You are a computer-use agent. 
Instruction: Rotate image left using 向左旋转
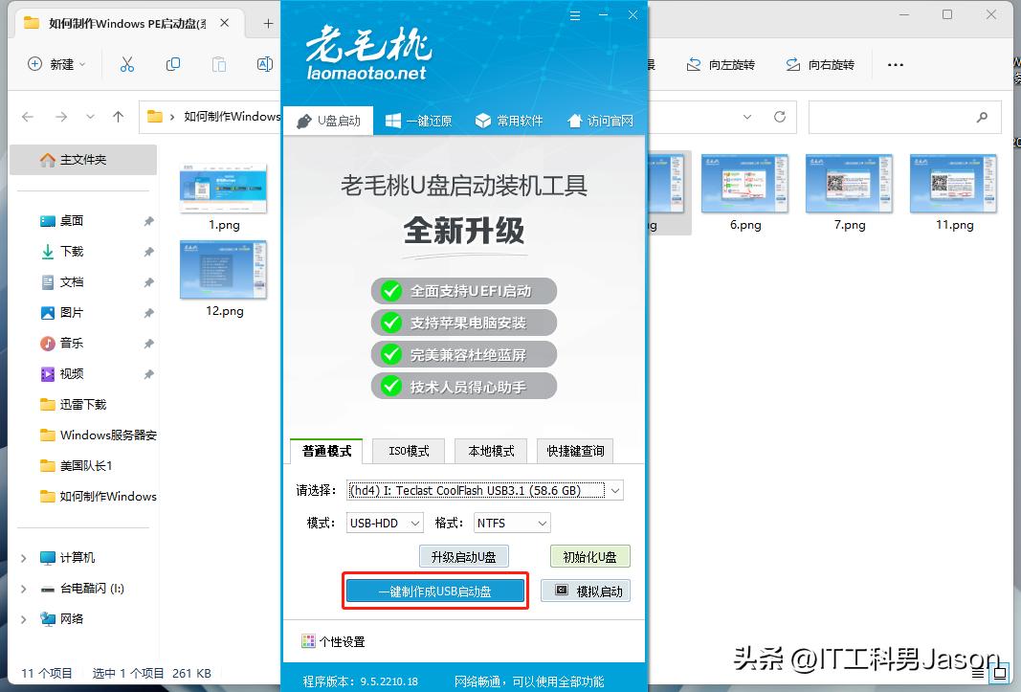[x=721, y=64]
